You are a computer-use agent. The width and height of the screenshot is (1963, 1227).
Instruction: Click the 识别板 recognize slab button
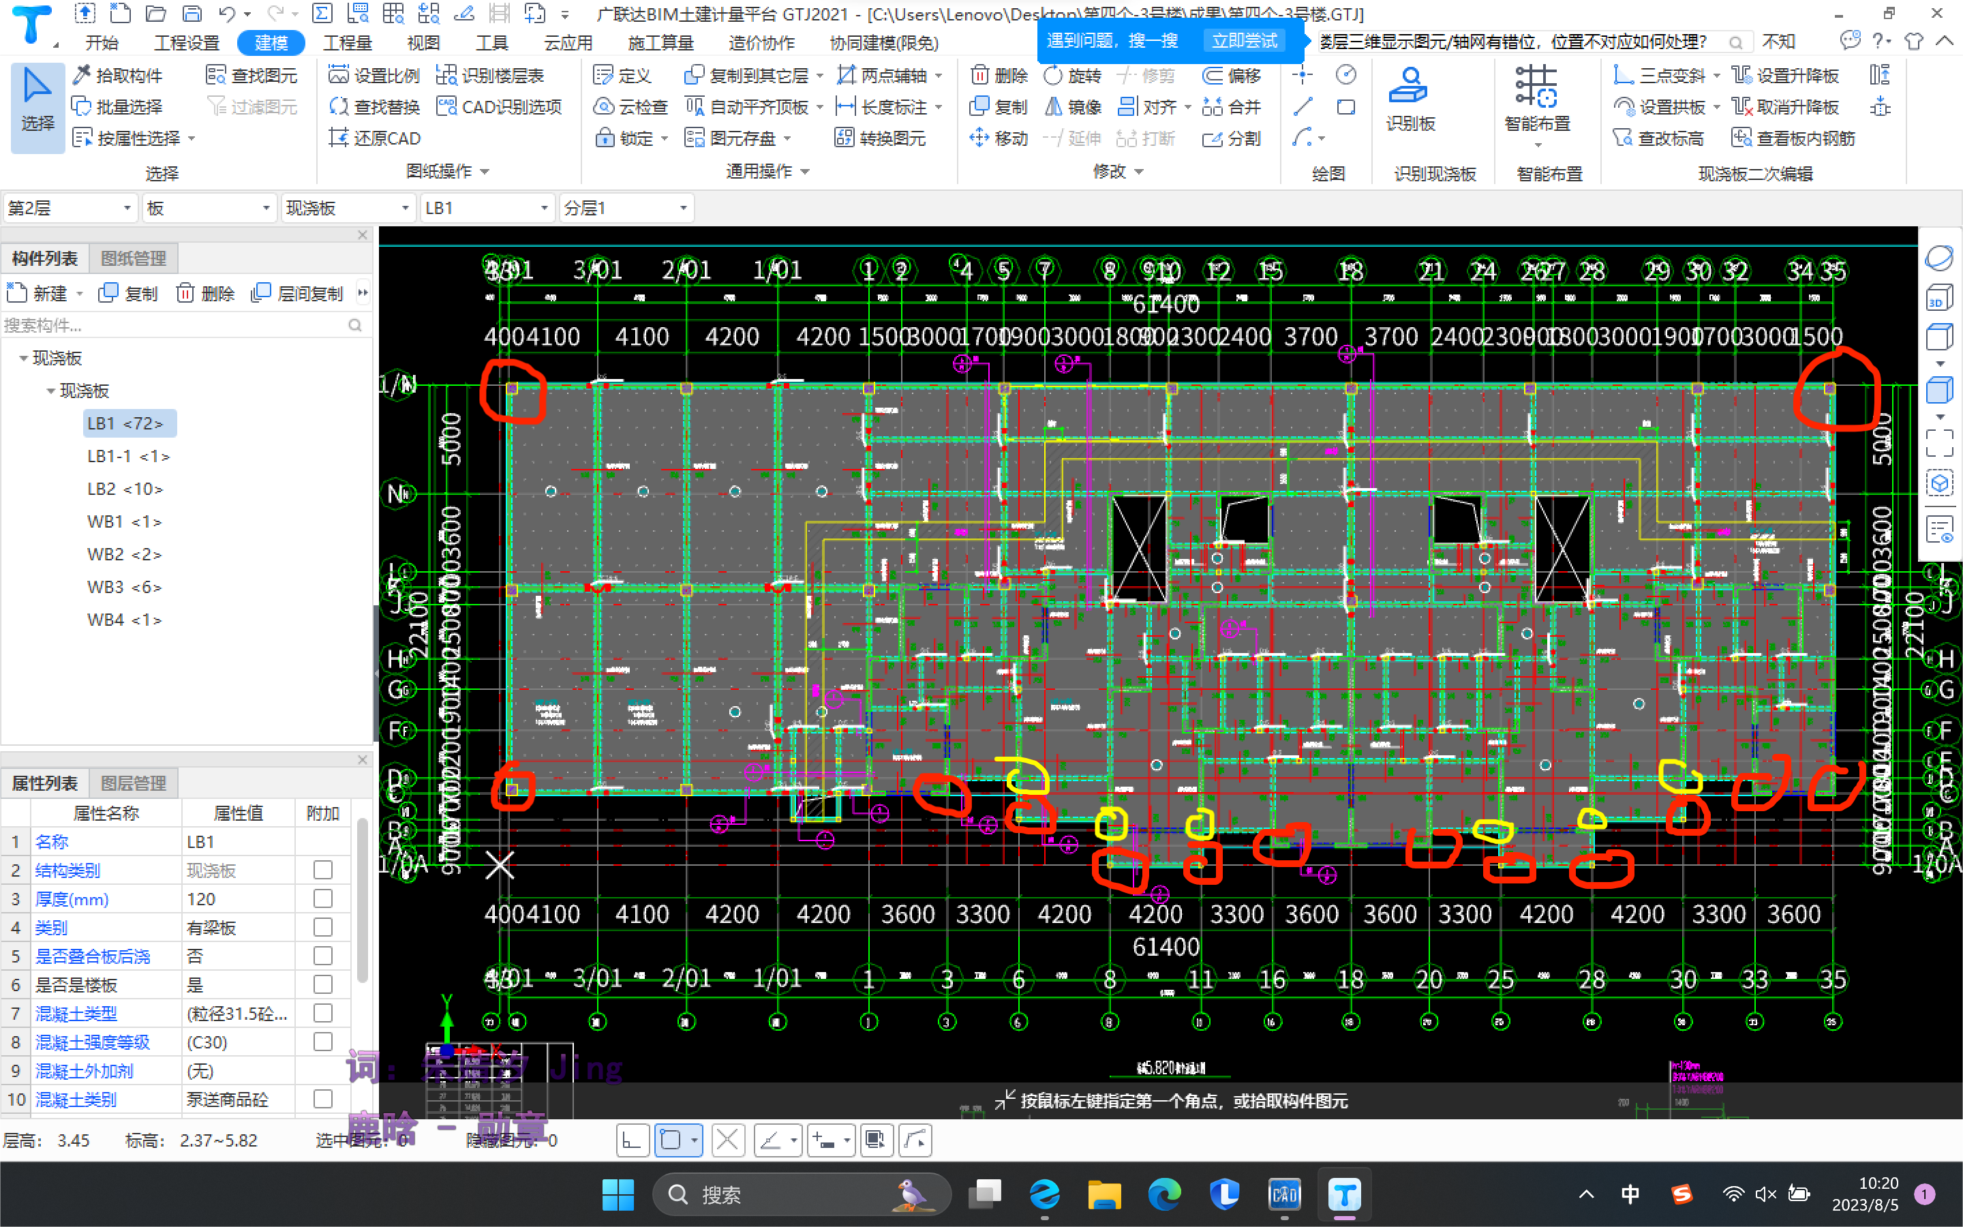(x=1410, y=99)
